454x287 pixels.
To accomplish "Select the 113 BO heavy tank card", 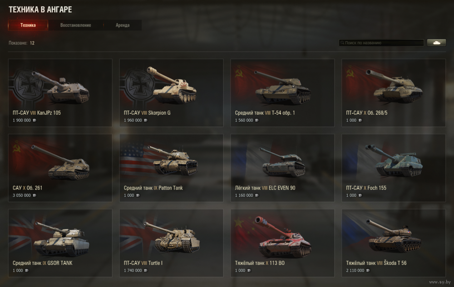I will (282, 243).
